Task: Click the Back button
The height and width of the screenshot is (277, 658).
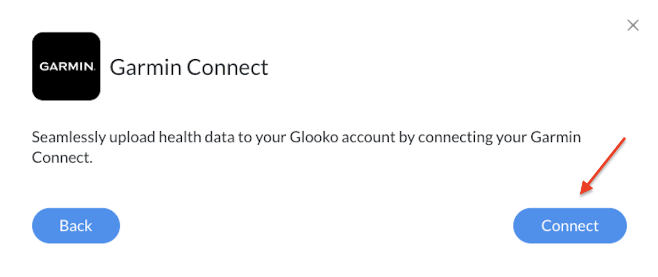Action: coord(76,226)
